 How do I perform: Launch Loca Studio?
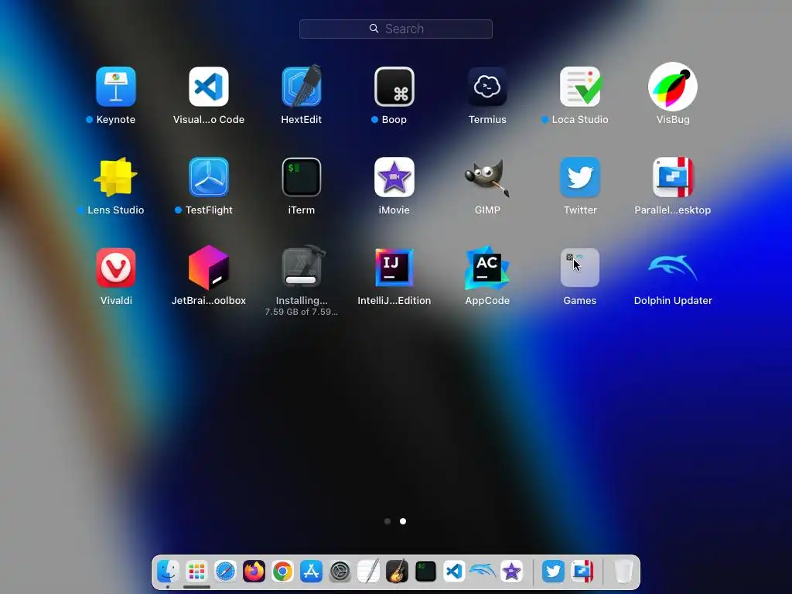pyautogui.click(x=580, y=87)
